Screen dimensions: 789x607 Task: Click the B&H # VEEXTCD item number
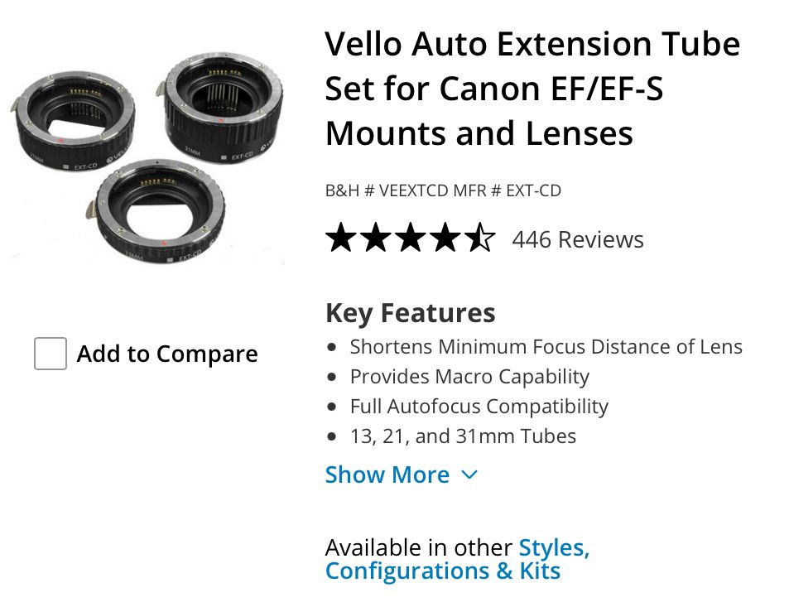click(x=387, y=190)
